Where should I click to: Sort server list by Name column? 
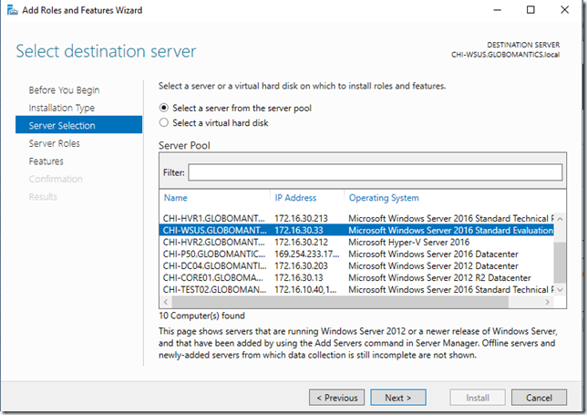[x=176, y=198]
